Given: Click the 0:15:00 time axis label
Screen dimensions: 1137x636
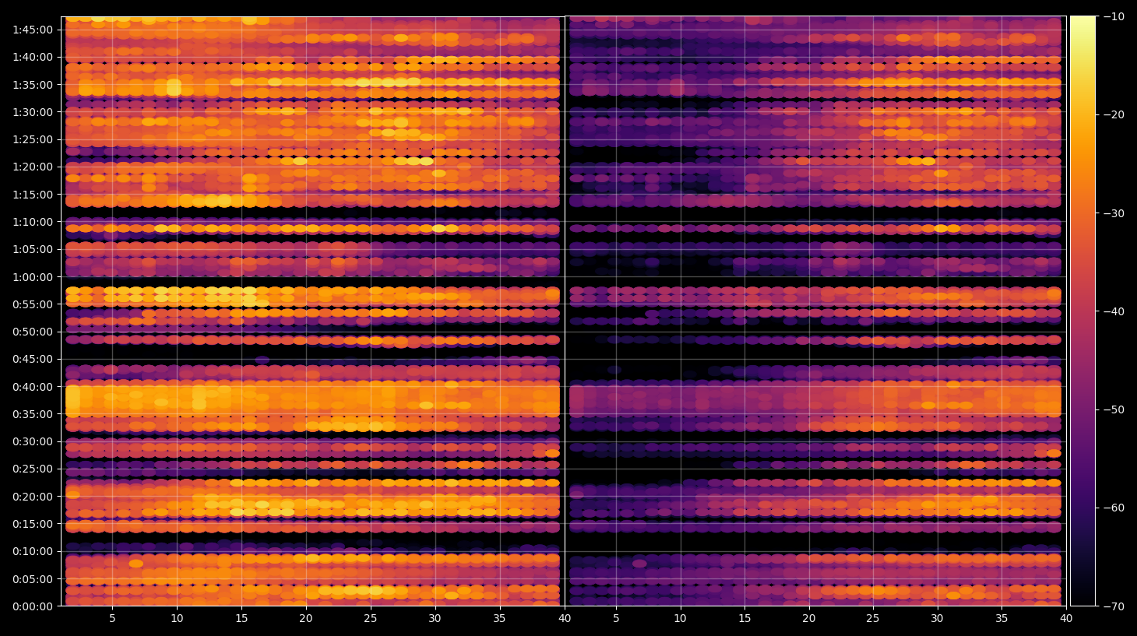Looking at the screenshot, I should coord(33,524).
